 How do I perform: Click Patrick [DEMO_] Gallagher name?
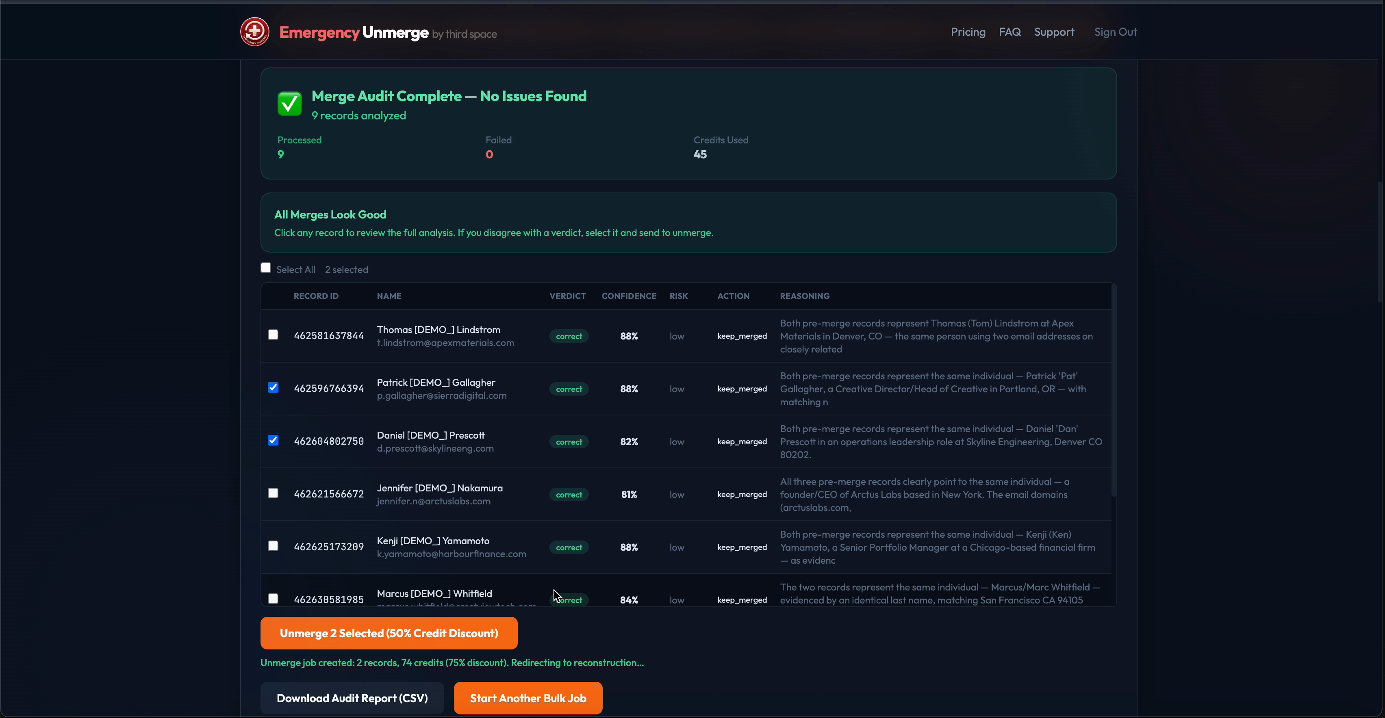[436, 382]
